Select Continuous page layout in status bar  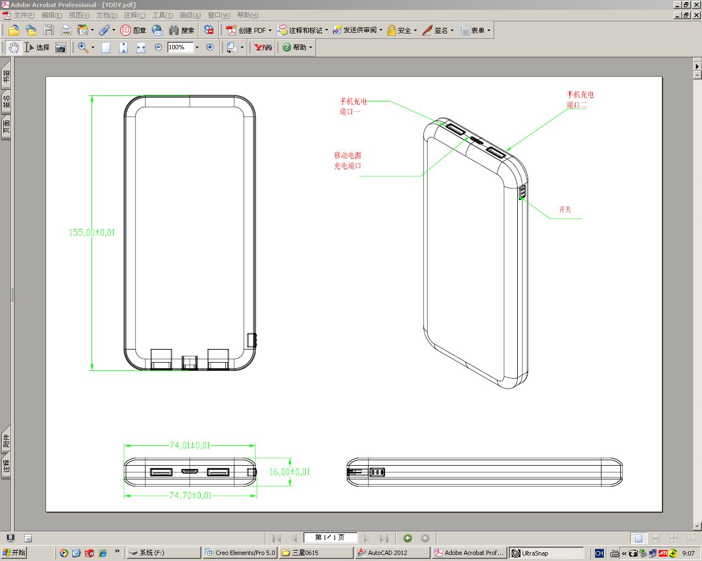pyautogui.click(x=656, y=539)
